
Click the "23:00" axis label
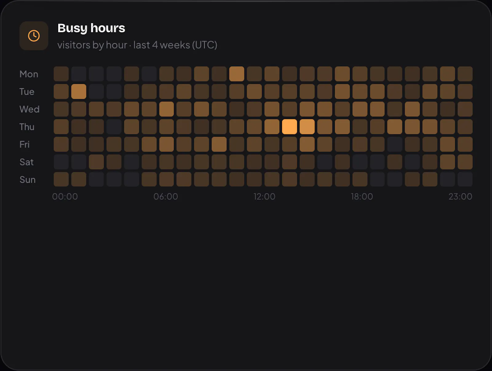[x=460, y=196]
